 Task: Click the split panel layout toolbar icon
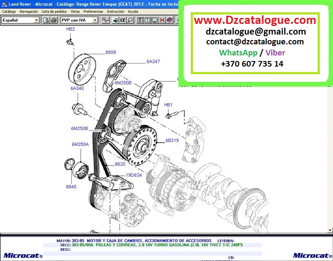click(140, 20)
